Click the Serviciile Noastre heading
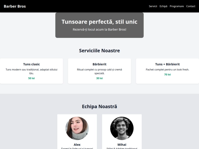This screenshot has height=149, width=199. [99, 50]
